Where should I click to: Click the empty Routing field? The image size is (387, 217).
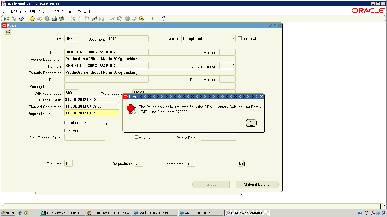(x=107, y=79)
